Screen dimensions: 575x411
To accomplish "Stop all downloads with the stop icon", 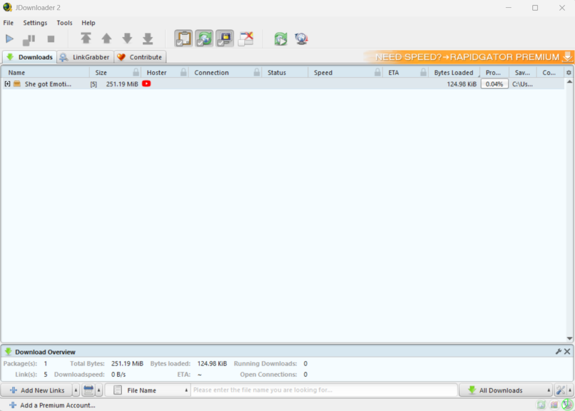I will 51,39.
